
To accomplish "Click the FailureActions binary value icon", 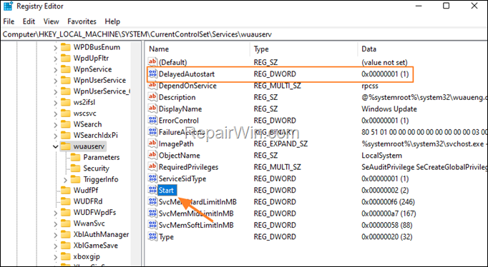I will (152, 132).
